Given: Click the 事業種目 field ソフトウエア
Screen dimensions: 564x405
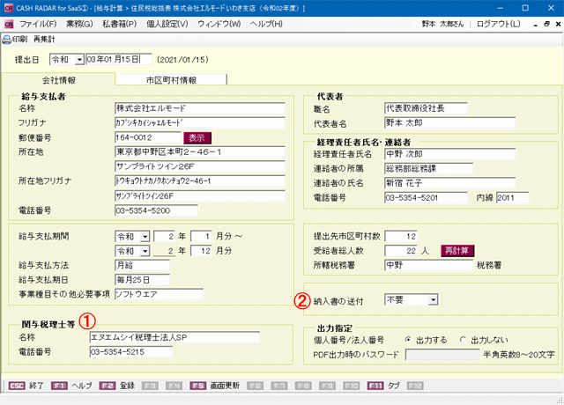Looking at the screenshot, I should click(159, 294).
